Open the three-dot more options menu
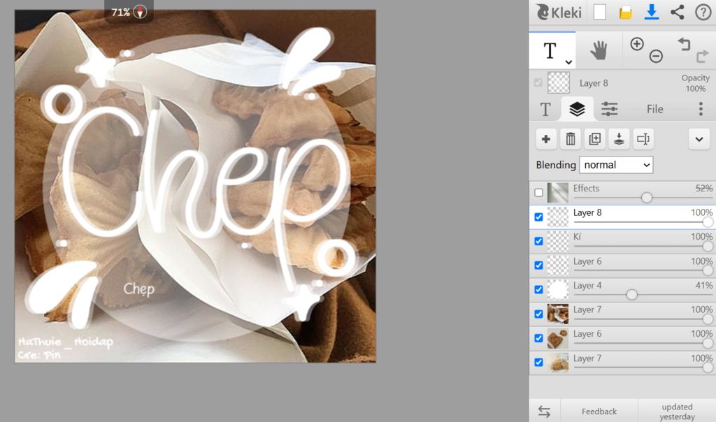 [701, 109]
